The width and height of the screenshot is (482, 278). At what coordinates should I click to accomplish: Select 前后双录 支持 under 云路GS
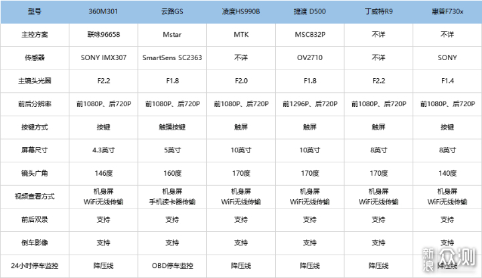172,219
